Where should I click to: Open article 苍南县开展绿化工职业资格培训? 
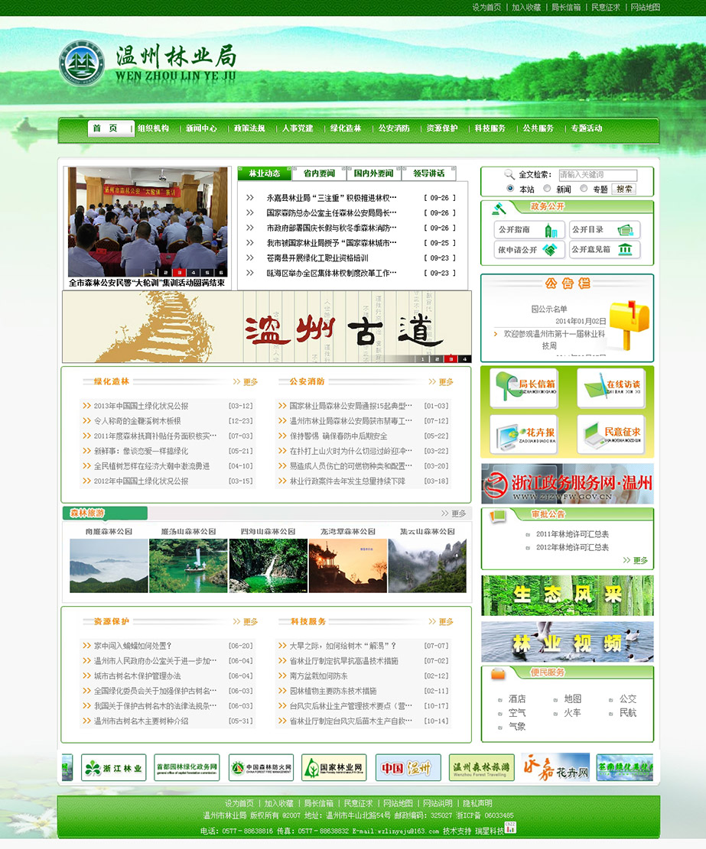(x=317, y=258)
